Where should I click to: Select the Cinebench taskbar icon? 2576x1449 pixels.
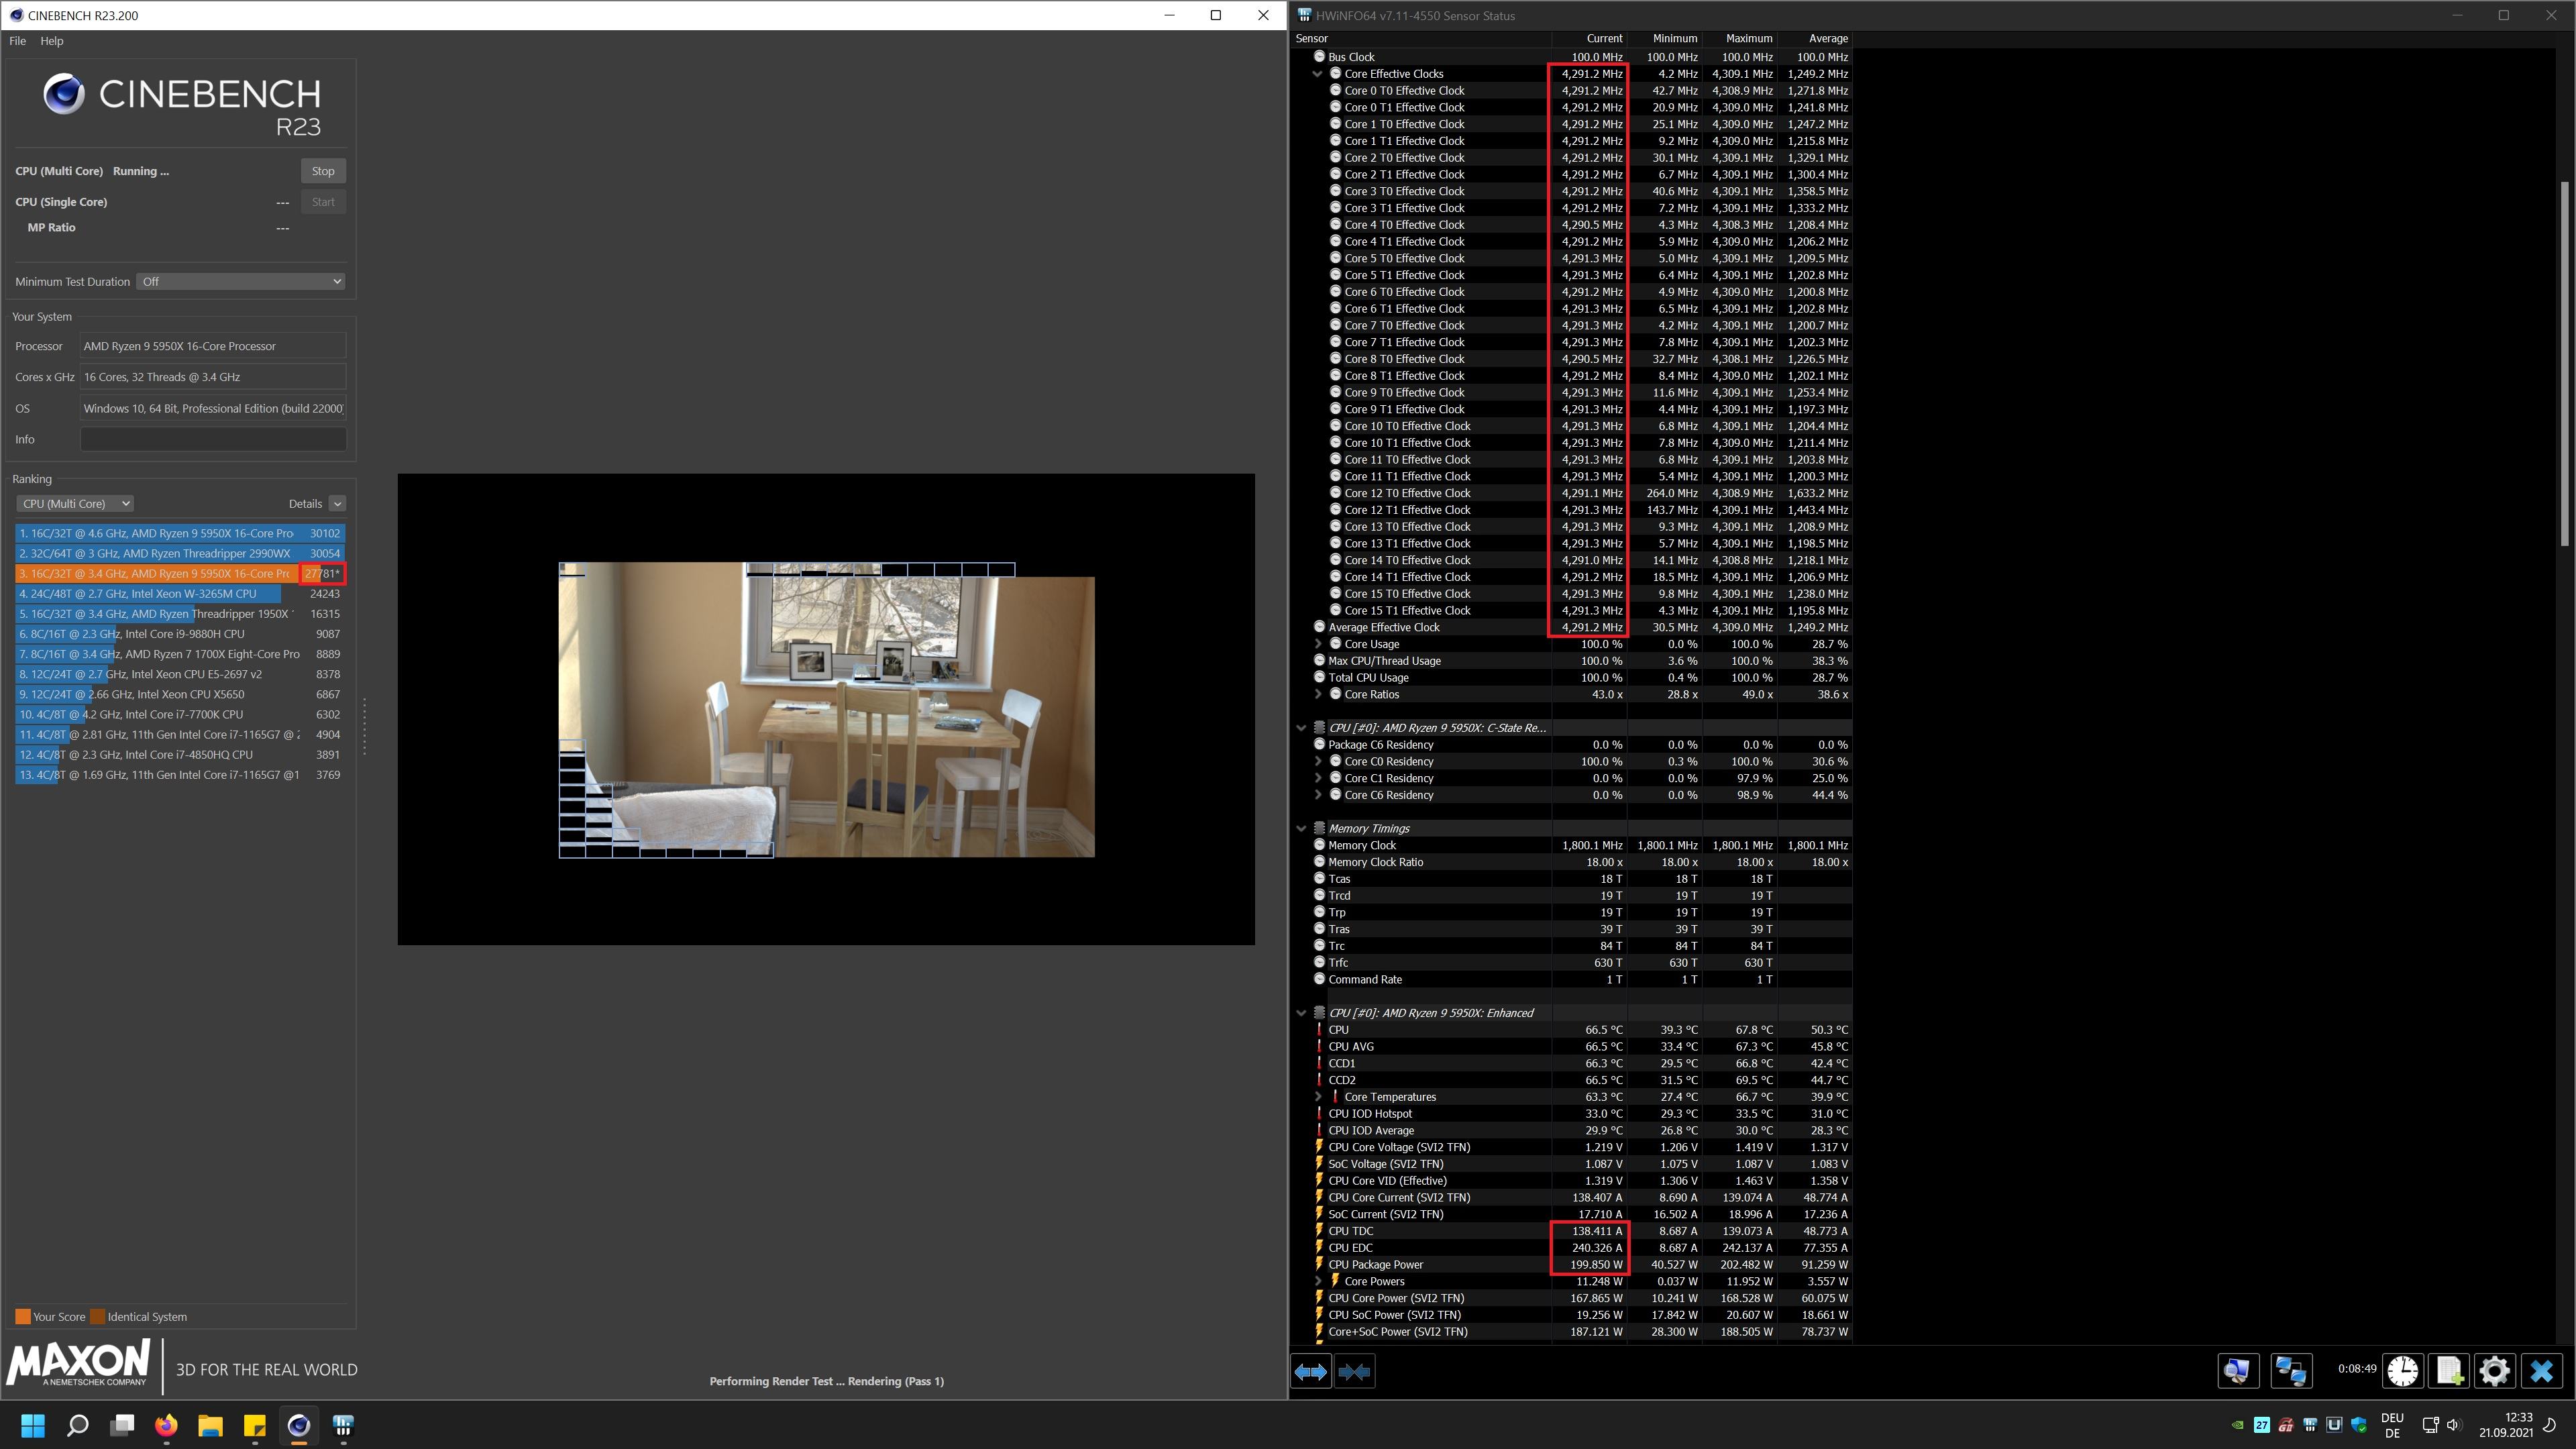(298, 1425)
